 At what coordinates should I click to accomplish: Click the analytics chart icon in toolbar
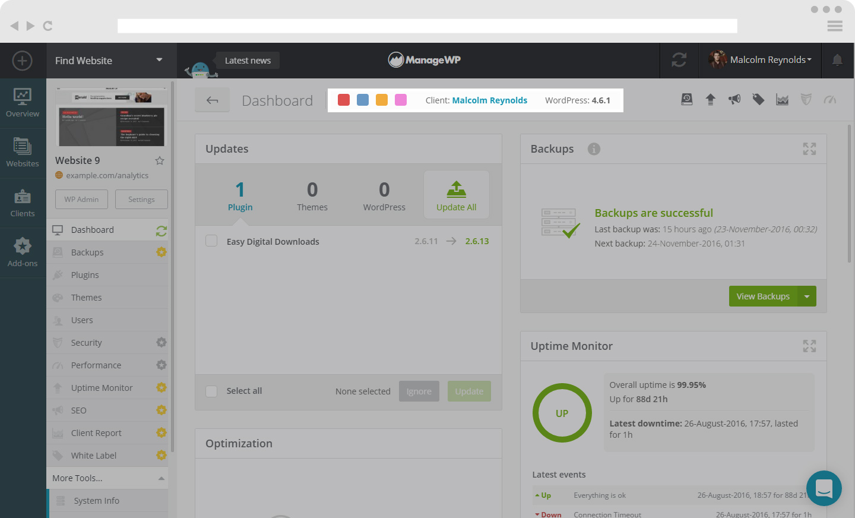pyautogui.click(x=783, y=99)
